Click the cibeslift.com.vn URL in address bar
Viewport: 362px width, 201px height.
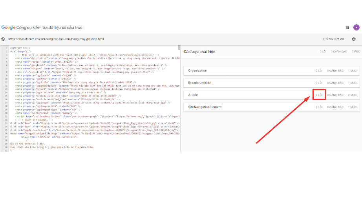pyautogui.click(x=56, y=39)
